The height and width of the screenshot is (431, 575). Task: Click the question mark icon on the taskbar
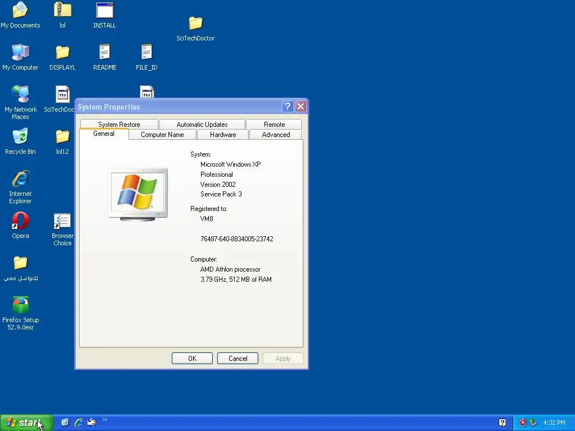click(x=503, y=423)
